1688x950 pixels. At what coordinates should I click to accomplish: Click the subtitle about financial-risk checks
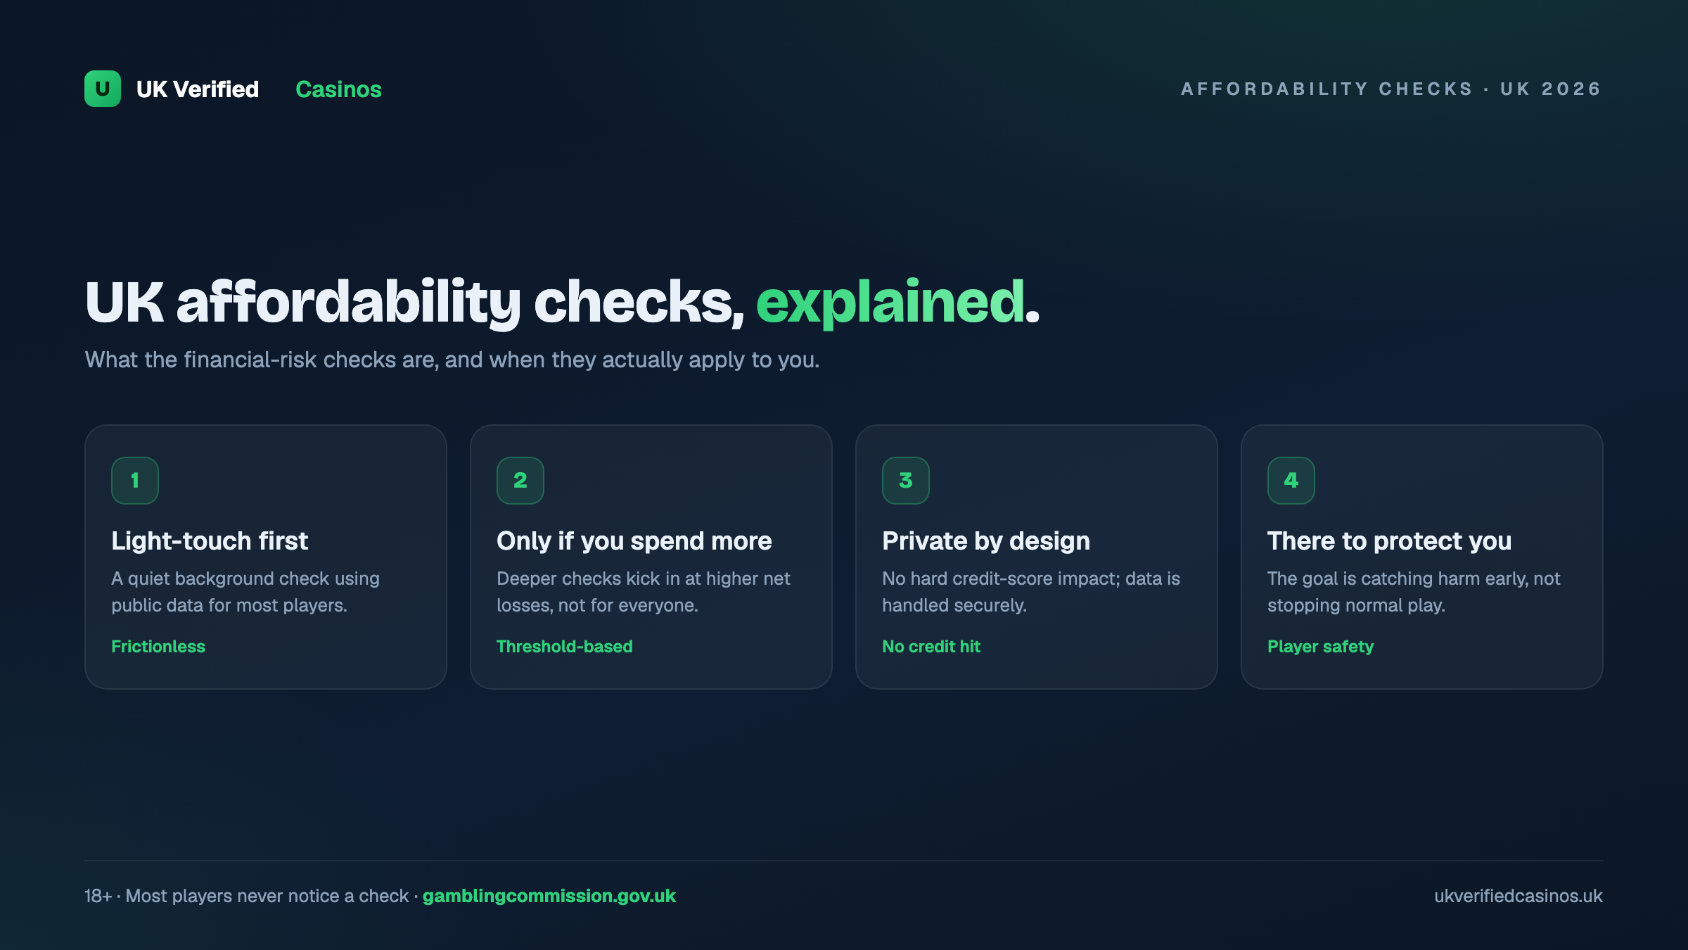click(452, 360)
